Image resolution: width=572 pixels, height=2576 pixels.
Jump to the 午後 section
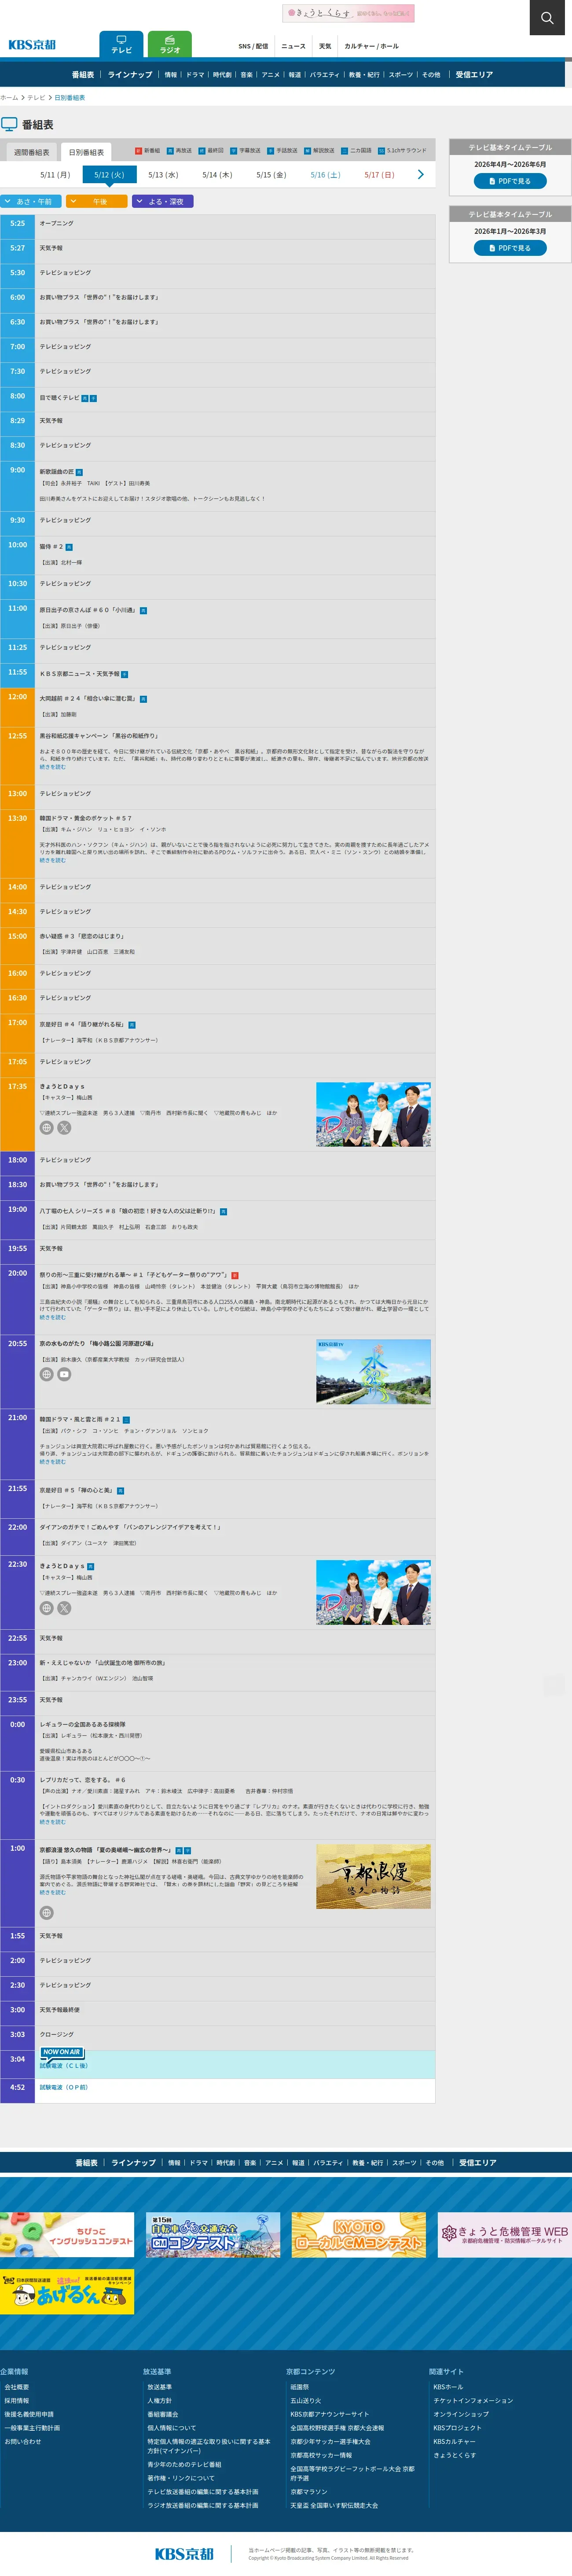pos(97,201)
